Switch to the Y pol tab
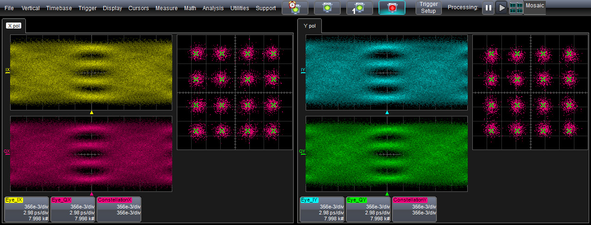This screenshot has width=591, height=225. (x=309, y=26)
